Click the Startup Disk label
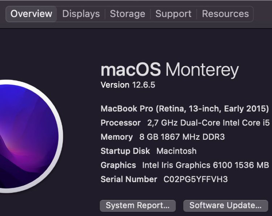 point(125,151)
